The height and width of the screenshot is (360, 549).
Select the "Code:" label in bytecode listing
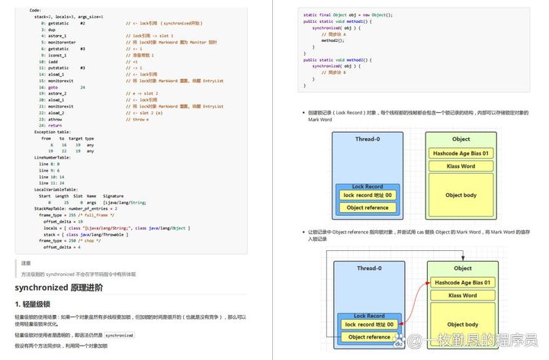35,10
